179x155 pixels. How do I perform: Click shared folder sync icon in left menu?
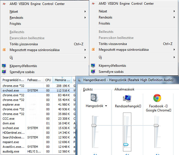coord(4,50)
